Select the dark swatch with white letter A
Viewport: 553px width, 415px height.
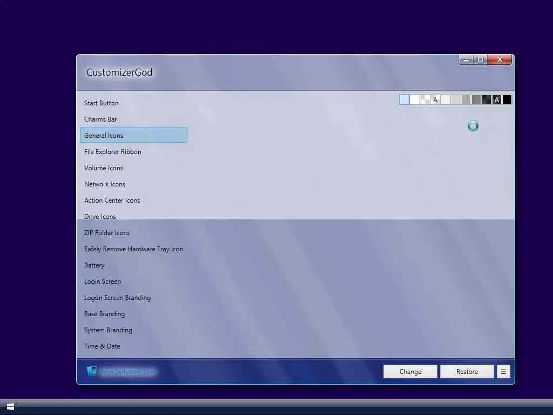click(x=497, y=99)
